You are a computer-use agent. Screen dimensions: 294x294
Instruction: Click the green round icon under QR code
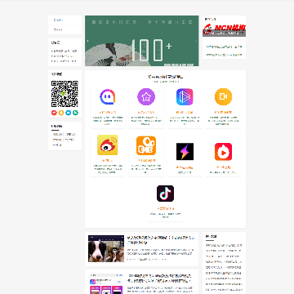(75, 113)
